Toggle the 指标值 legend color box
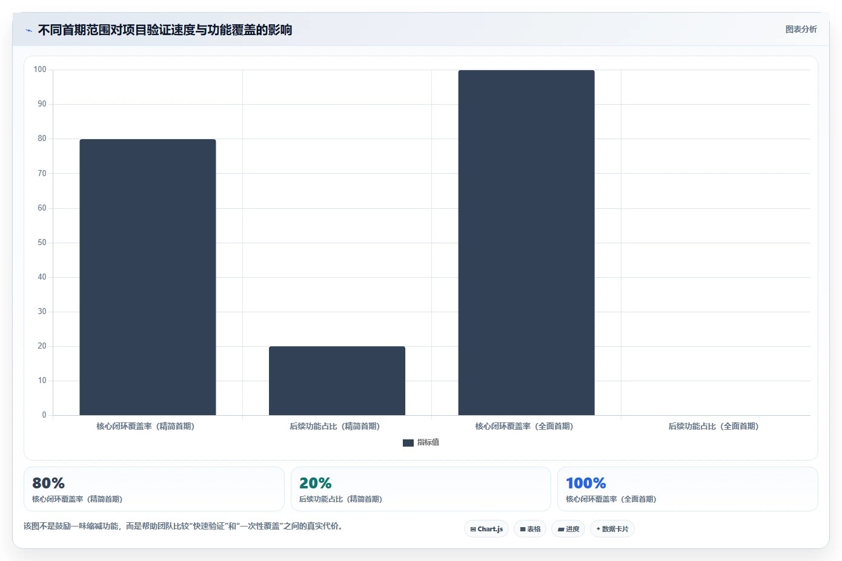Screen dimensions: 842x561 point(408,443)
